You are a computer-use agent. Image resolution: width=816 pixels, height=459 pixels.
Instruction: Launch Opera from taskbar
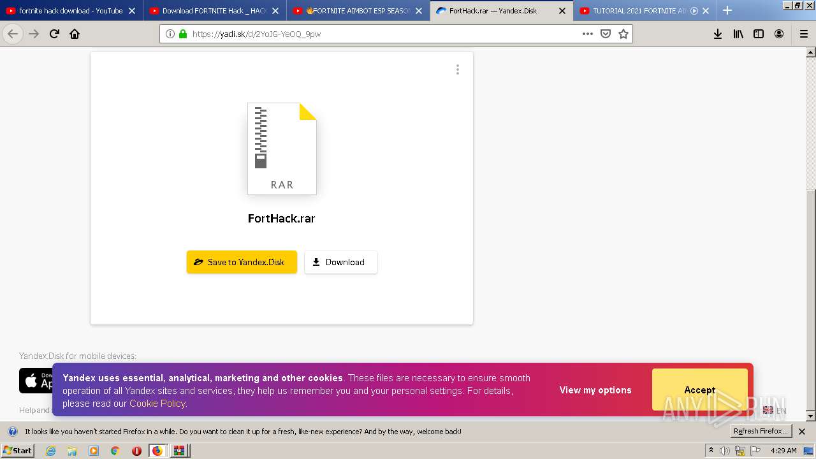point(136,451)
